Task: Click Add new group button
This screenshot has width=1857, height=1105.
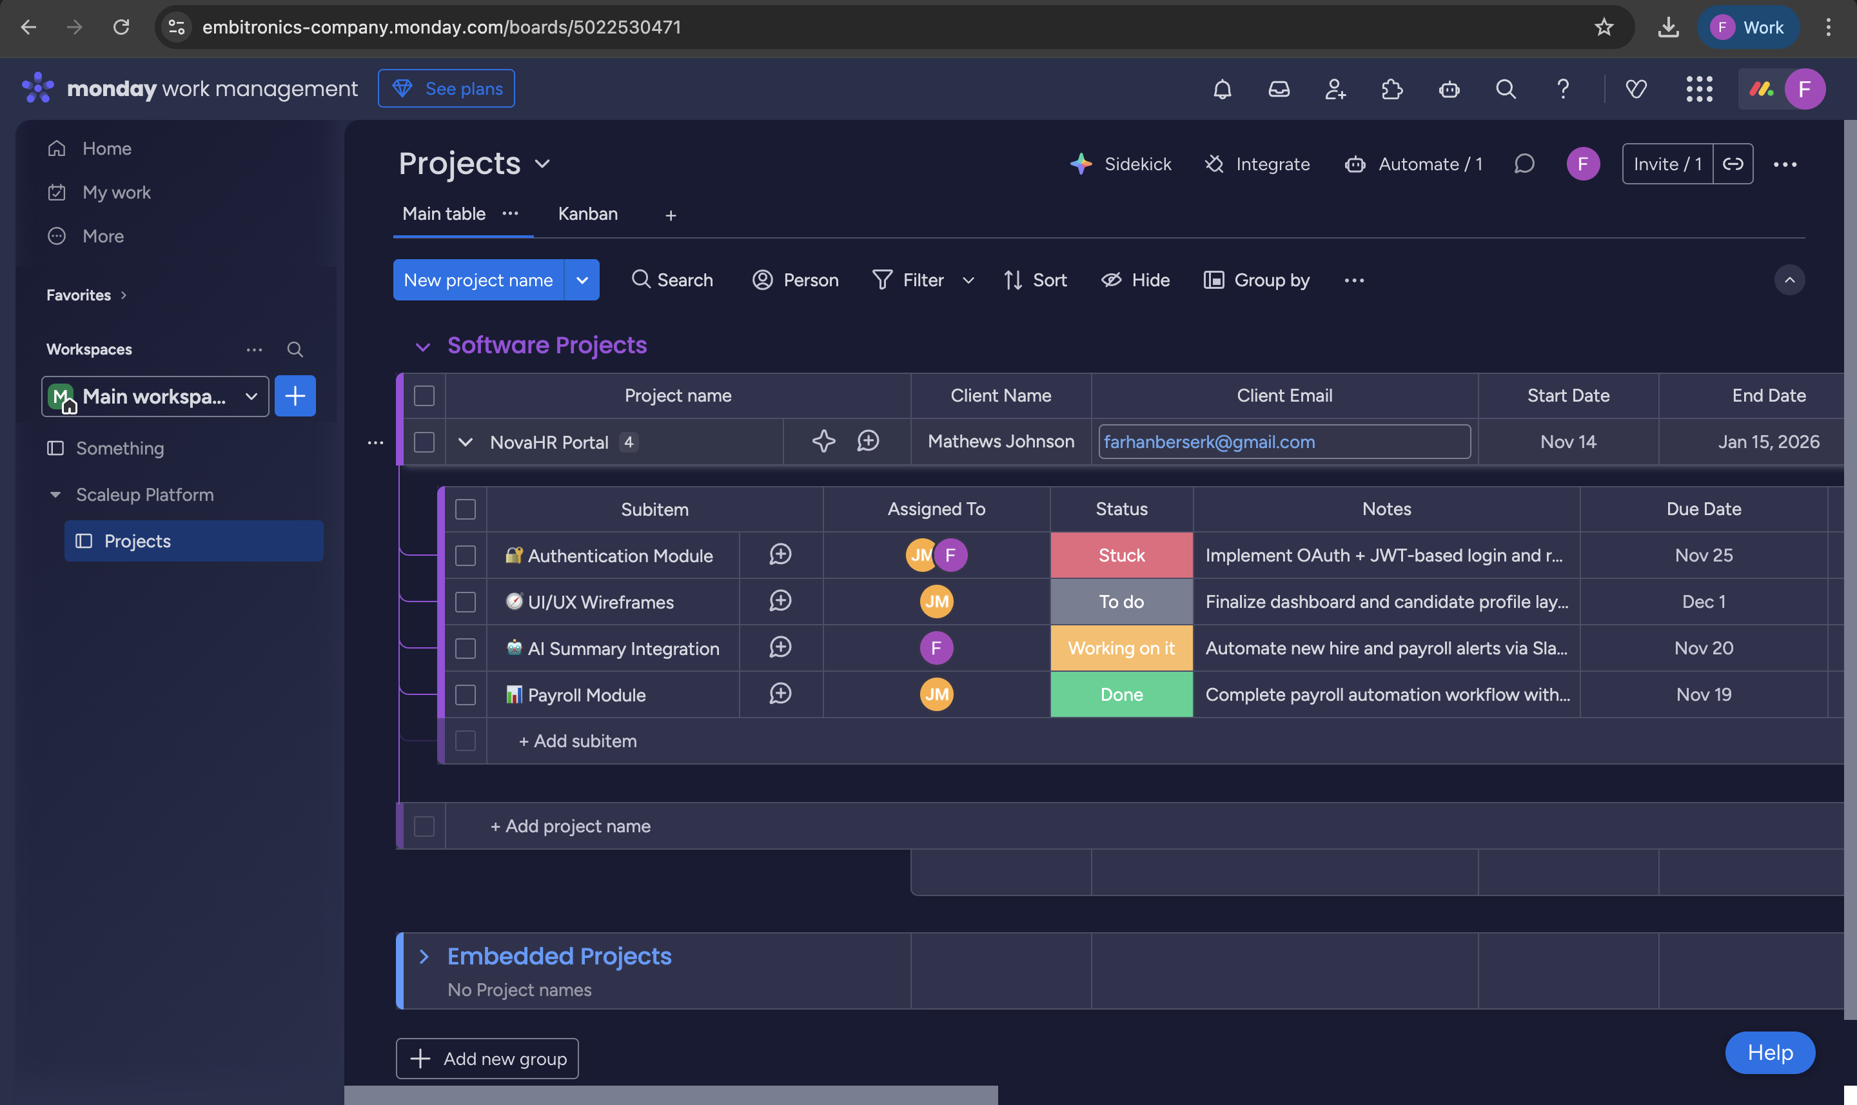Action: click(487, 1058)
